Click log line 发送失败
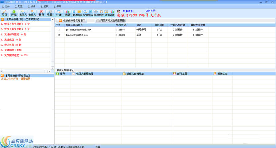The width and height of the screenshot is (276, 148). pos(11,45)
